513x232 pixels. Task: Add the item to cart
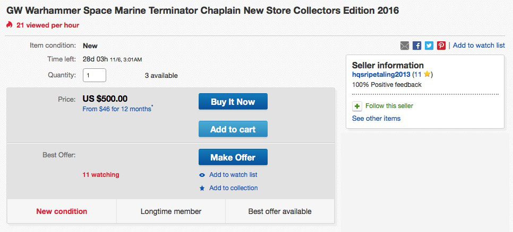(x=233, y=129)
